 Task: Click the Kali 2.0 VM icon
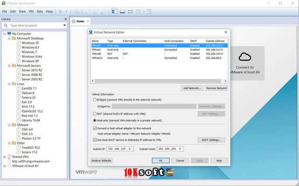tap(19, 102)
